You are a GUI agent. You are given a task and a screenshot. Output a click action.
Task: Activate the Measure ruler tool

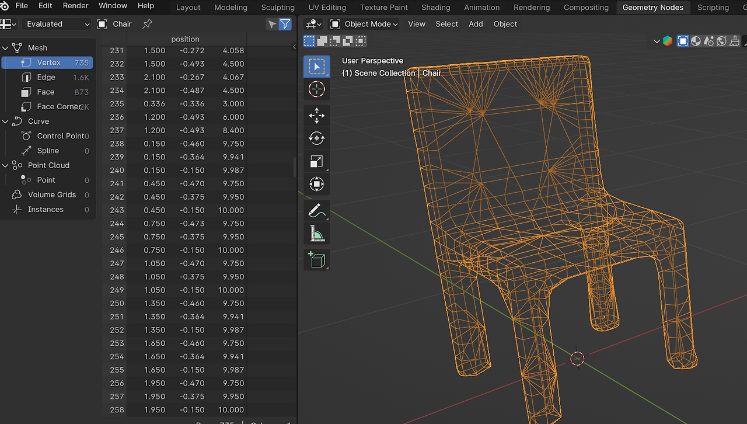pos(316,234)
